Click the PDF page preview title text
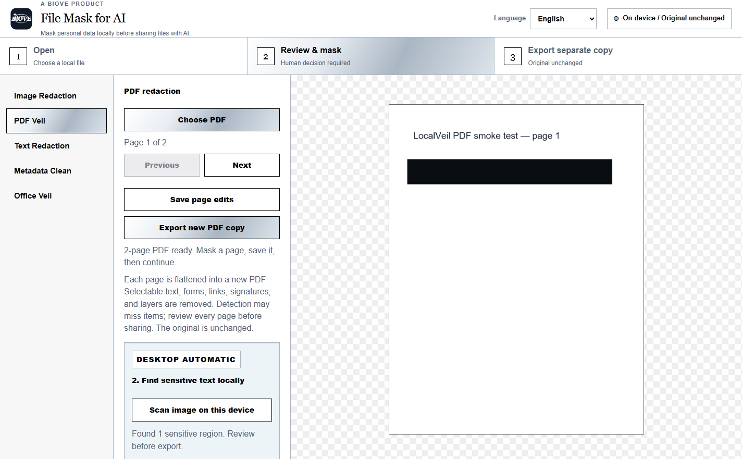The width and height of the screenshot is (742, 459). [486, 136]
